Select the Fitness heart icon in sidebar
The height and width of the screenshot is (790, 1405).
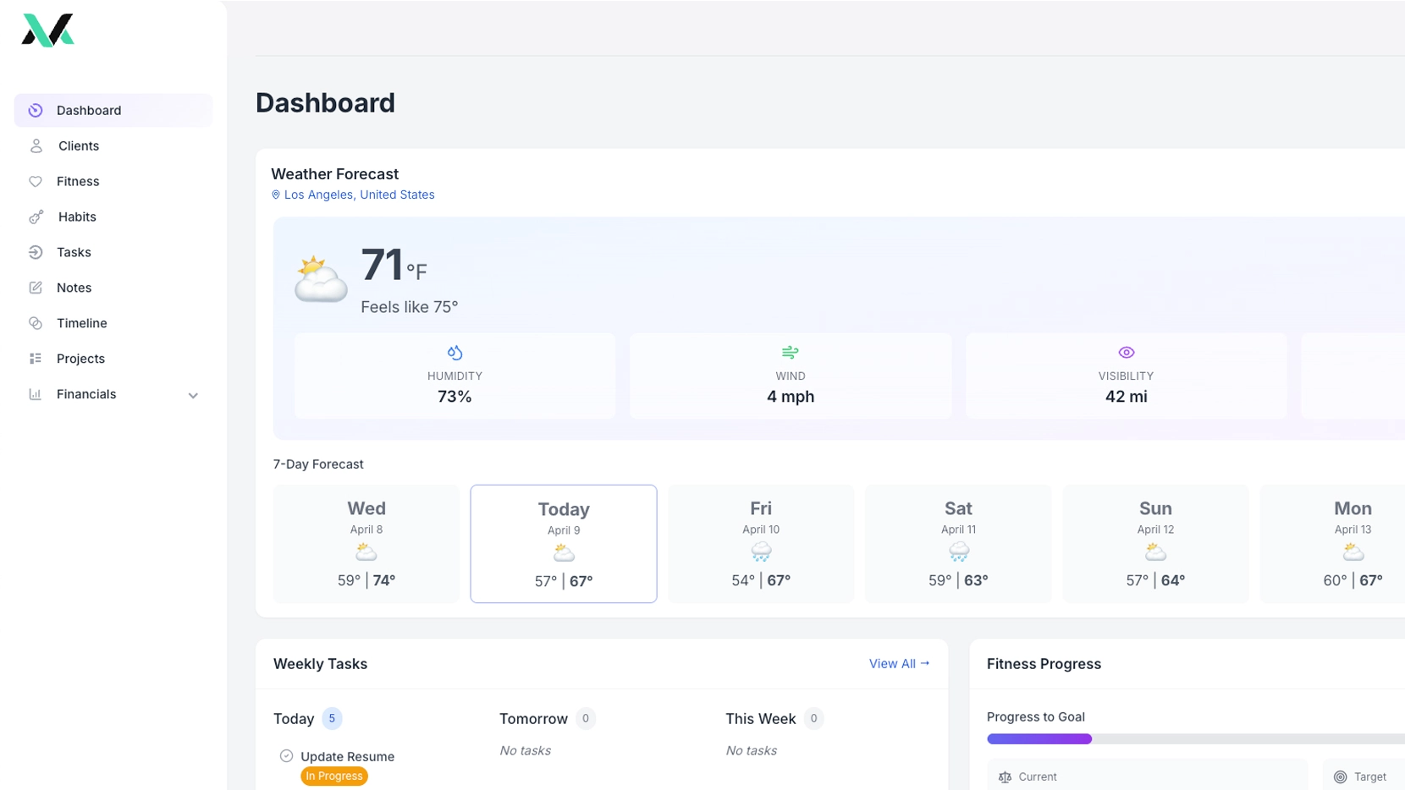click(x=35, y=181)
